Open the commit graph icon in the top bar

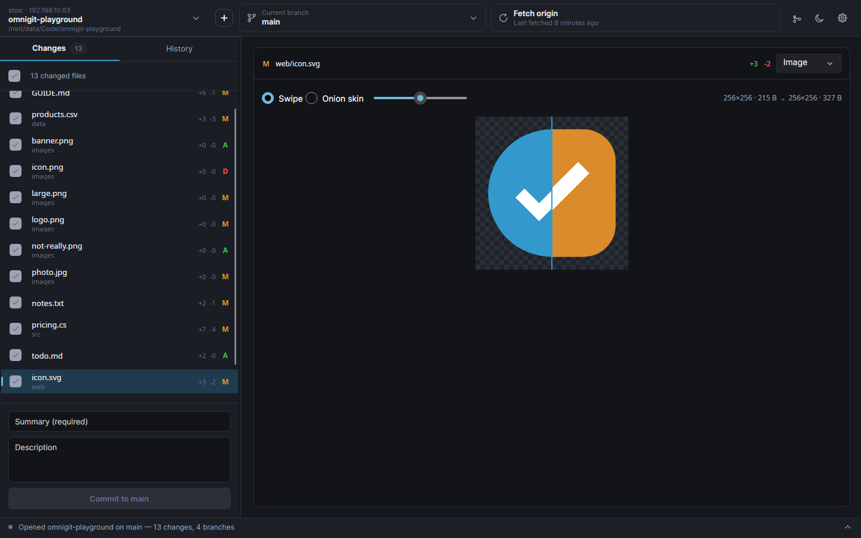pyautogui.click(x=796, y=19)
